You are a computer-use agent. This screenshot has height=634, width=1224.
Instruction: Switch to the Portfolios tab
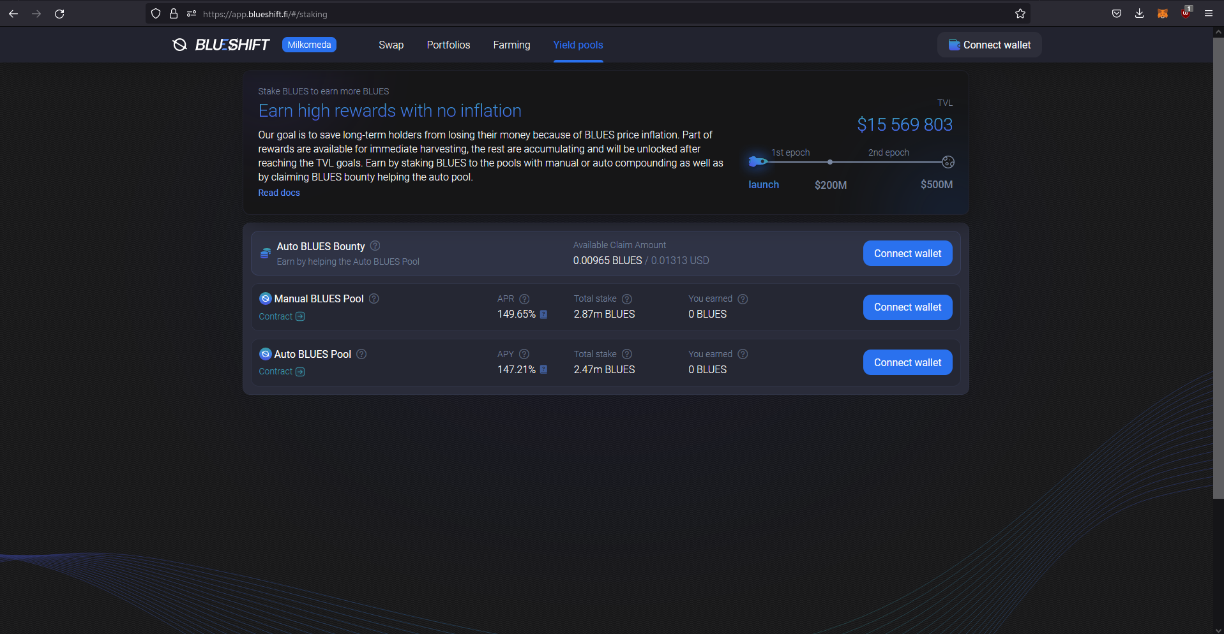pyautogui.click(x=448, y=45)
